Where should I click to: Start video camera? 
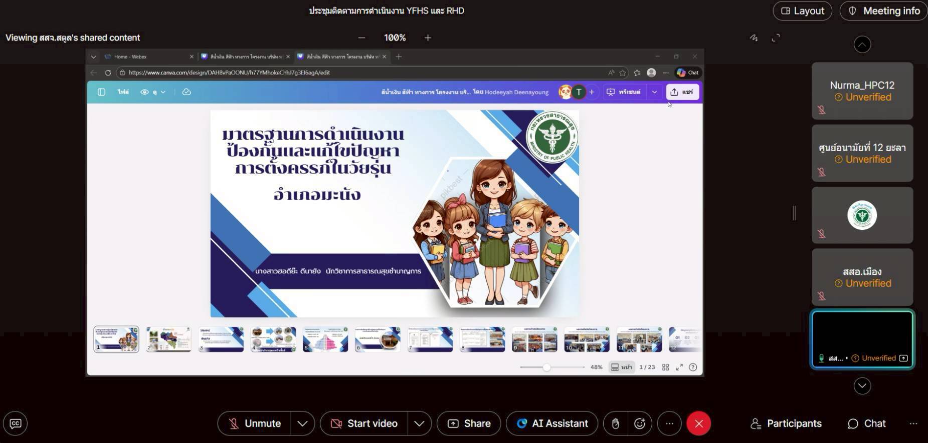coord(364,423)
